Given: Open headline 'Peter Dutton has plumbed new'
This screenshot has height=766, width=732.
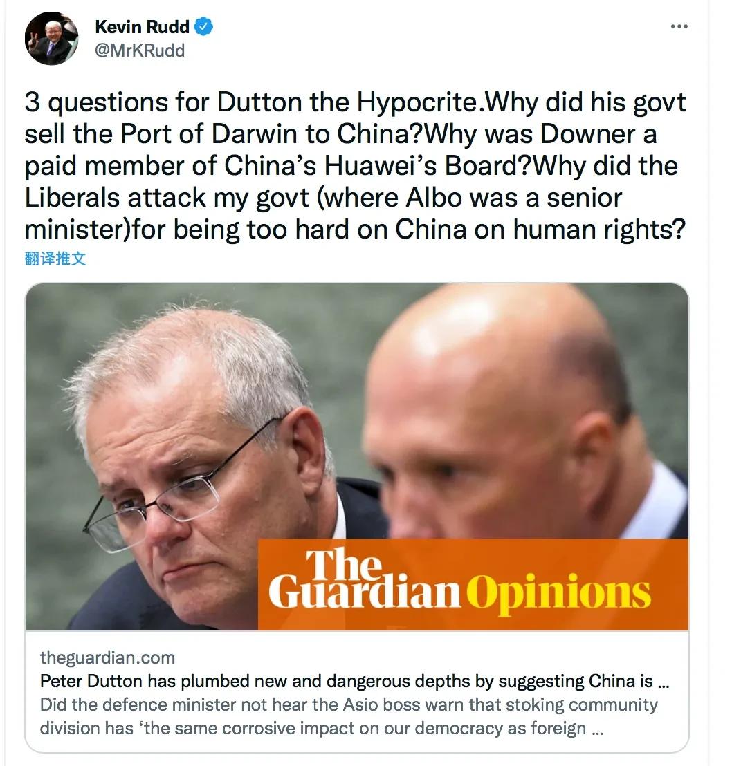Looking at the screenshot, I should [x=354, y=681].
